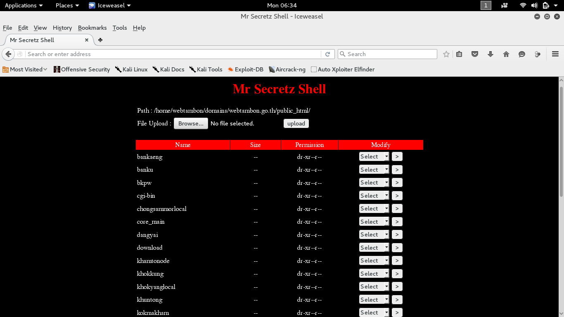The height and width of the screenshot is (317, 564).
Task: Click the Browse... file button
Action: [191, 123]
